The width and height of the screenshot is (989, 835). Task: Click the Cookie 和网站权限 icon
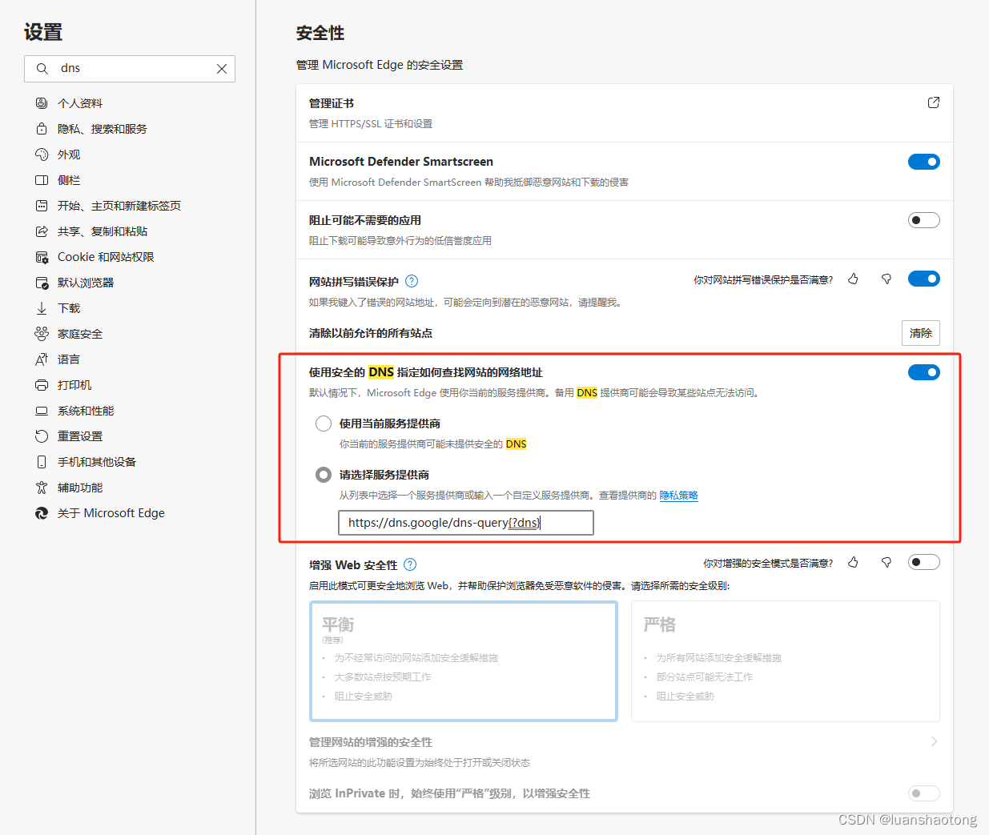click(x=42, y=257)
